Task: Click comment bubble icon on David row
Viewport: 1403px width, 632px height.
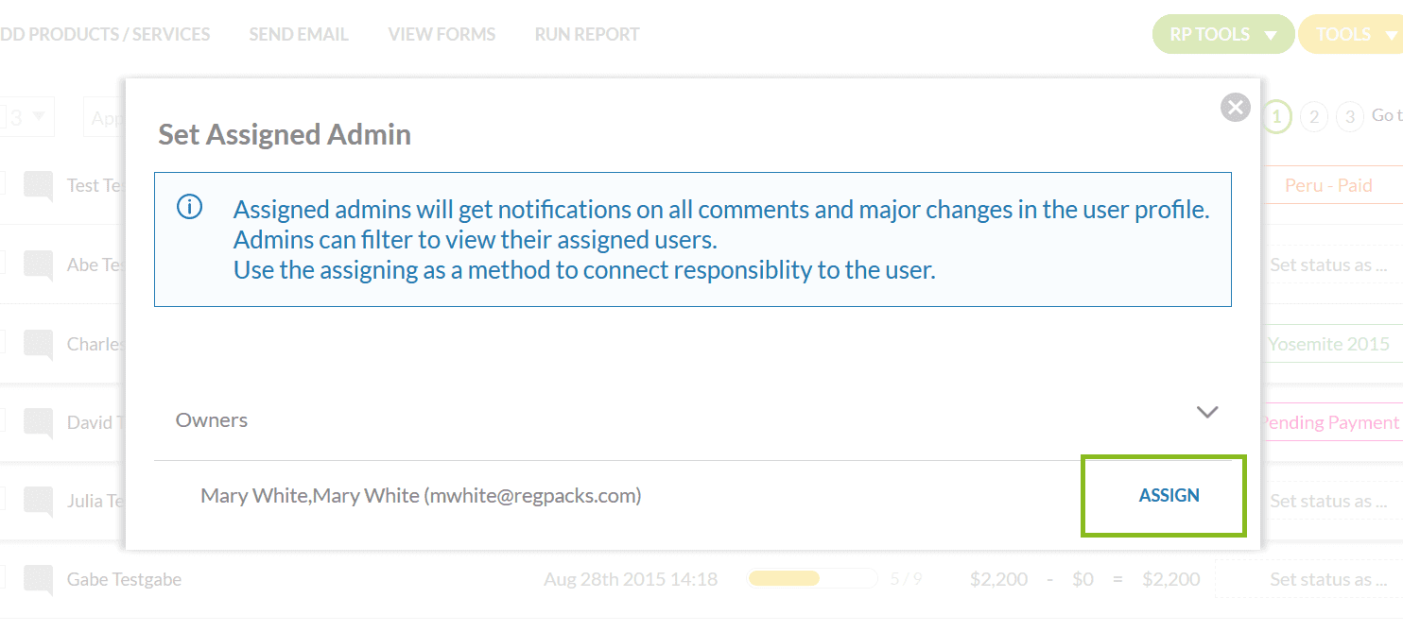Action: pyautogui.click(x=39, y=423)
